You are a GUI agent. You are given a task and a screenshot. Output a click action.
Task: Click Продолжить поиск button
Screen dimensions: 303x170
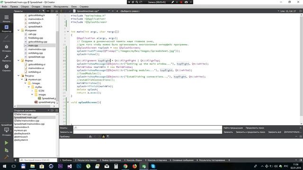point(255,128)
